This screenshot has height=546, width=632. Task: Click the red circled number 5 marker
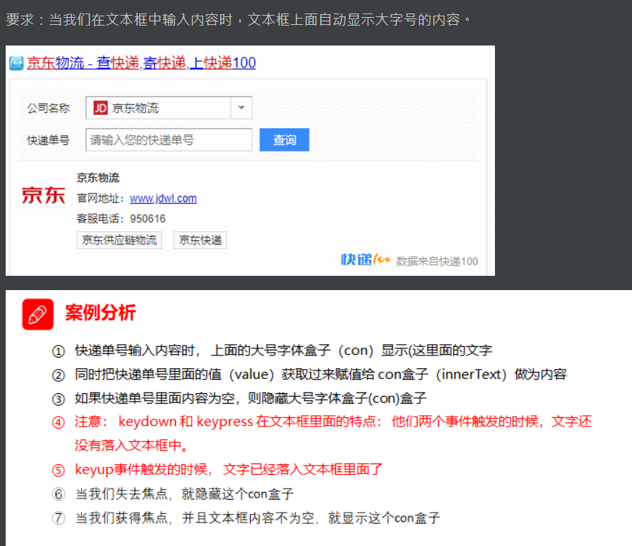(x=58, y=470)
